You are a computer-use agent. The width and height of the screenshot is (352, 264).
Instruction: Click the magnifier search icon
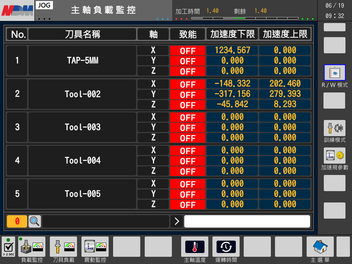(x=35, y=221)
